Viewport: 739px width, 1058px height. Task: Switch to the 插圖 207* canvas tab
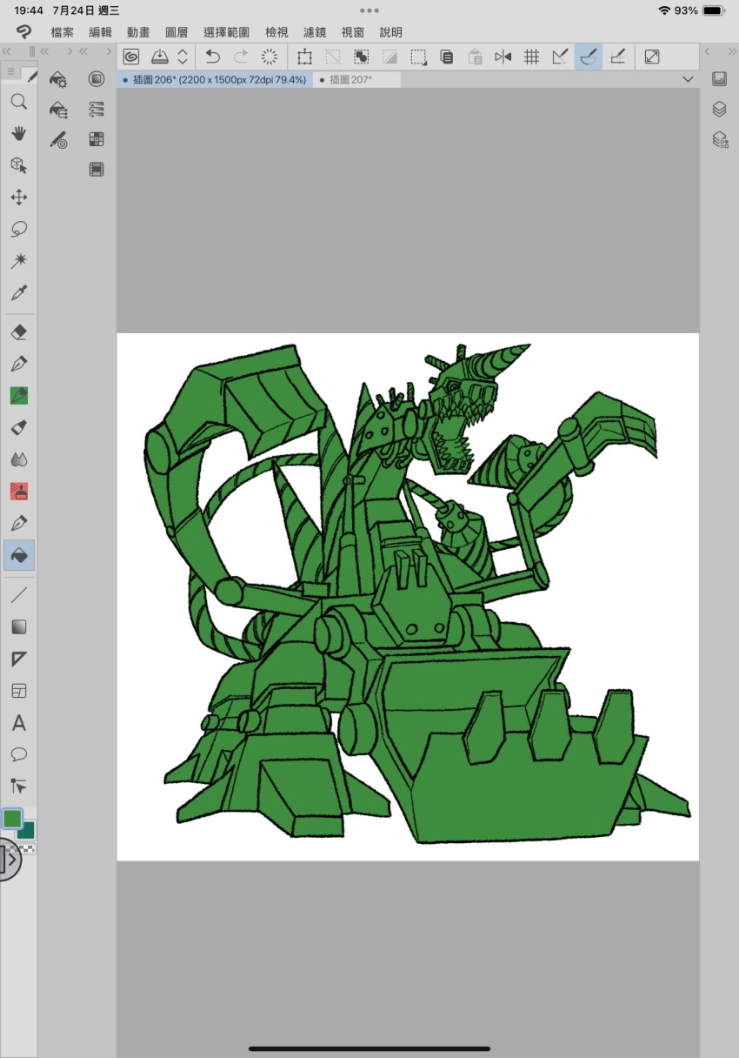356,79
